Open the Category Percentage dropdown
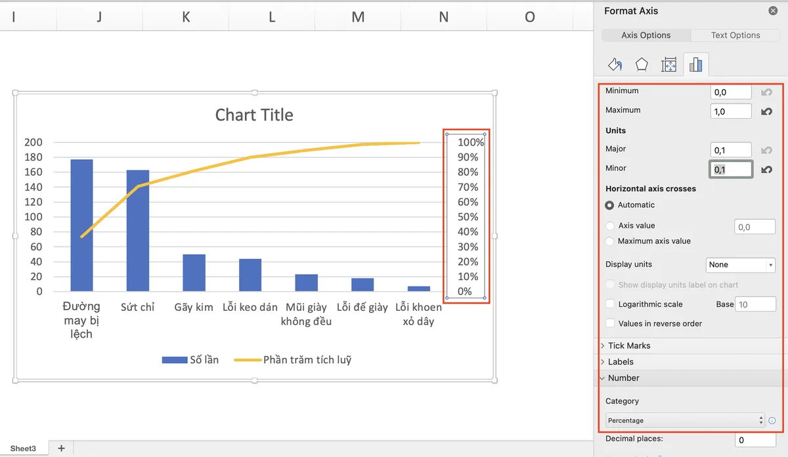788x457 pixels. [x=685, y=420]
